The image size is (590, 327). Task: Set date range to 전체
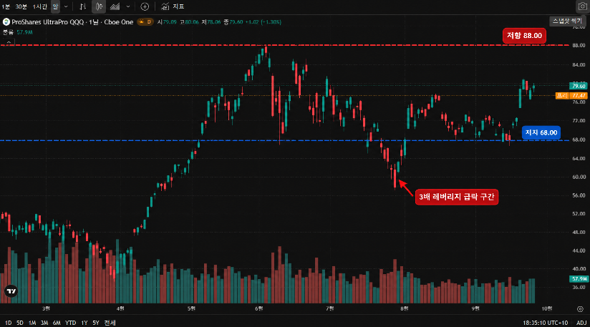pyautogui.click(x=110, y=323)
